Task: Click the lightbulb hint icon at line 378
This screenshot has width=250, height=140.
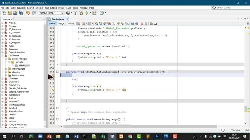Action: 53,90
